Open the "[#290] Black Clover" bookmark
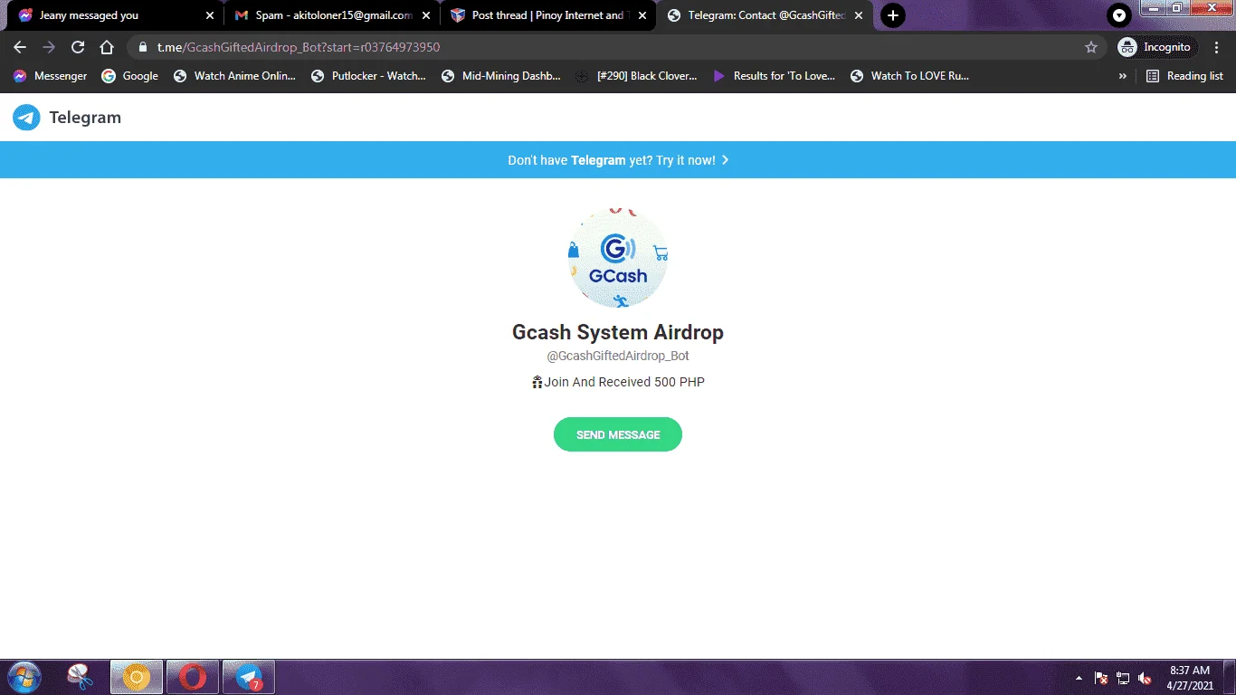Image resolution: width=1236 pixels, height=695 pixels. coord(636,76)
